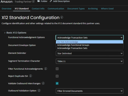This screenshot has width=128, height=96.
Task: Select the X12 Standard tab
Action: click(22, 9)
